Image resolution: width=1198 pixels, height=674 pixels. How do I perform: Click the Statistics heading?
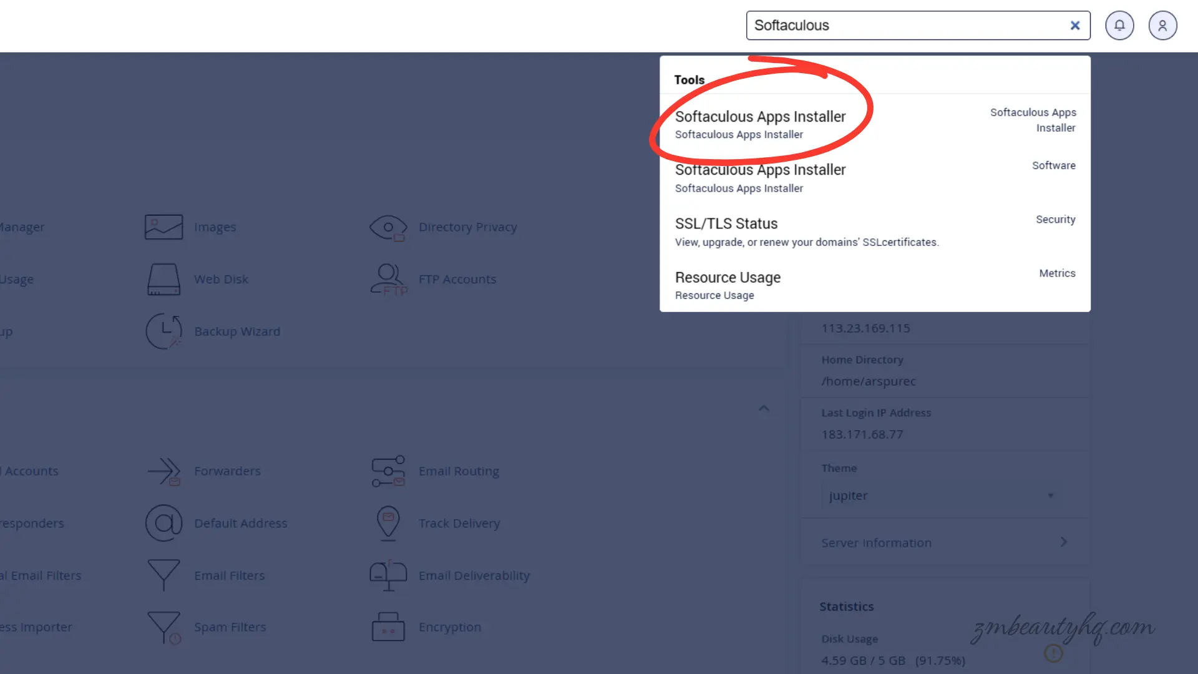pos(846,607)
